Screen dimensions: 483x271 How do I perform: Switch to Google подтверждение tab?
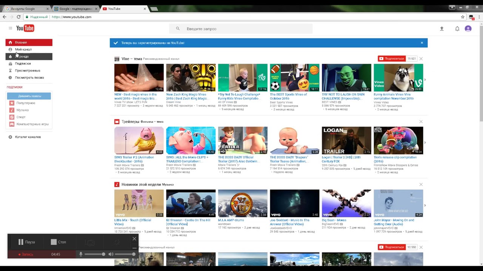(x=75, y=9)
